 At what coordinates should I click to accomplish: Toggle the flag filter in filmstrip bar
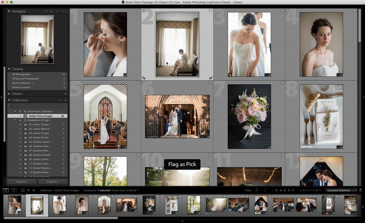pyautogui.click(x=257, y=190)
